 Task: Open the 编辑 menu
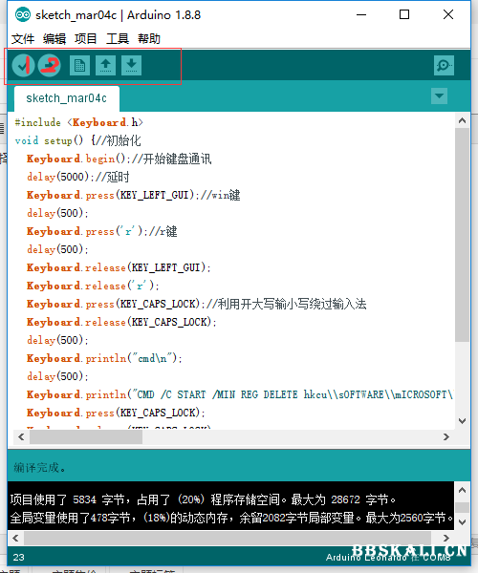[54, 38]
